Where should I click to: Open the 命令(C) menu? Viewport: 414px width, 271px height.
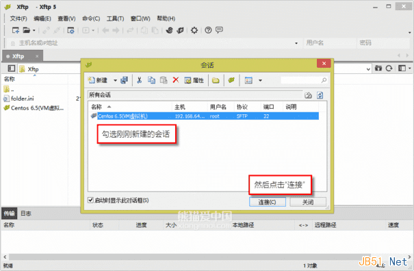(x=91, y=18)
